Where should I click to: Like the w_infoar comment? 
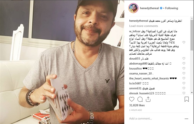coord(184,42)
